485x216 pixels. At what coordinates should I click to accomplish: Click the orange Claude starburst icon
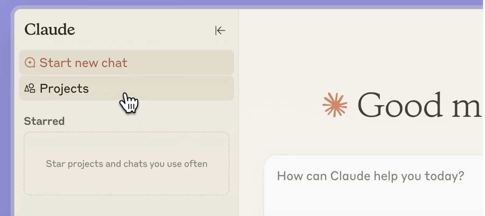(x=335, y=105)
